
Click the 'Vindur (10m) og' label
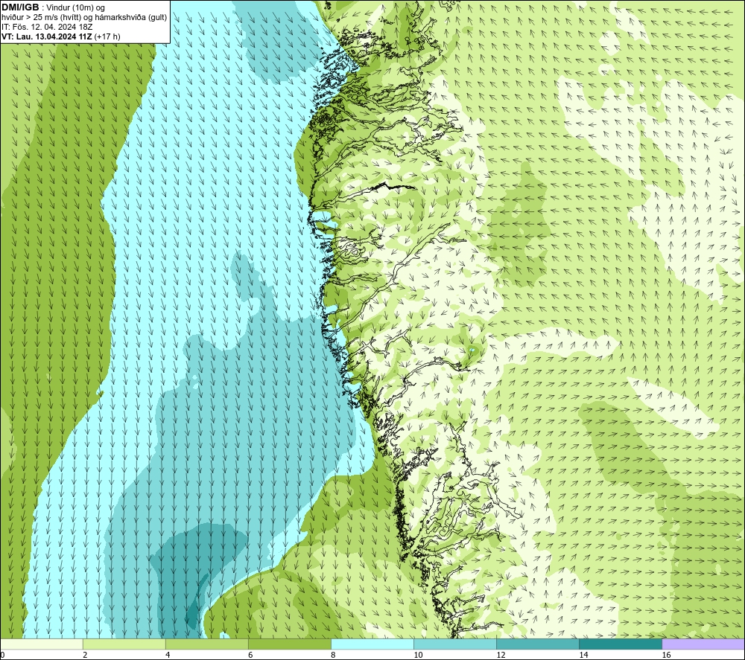pos(75,7)
